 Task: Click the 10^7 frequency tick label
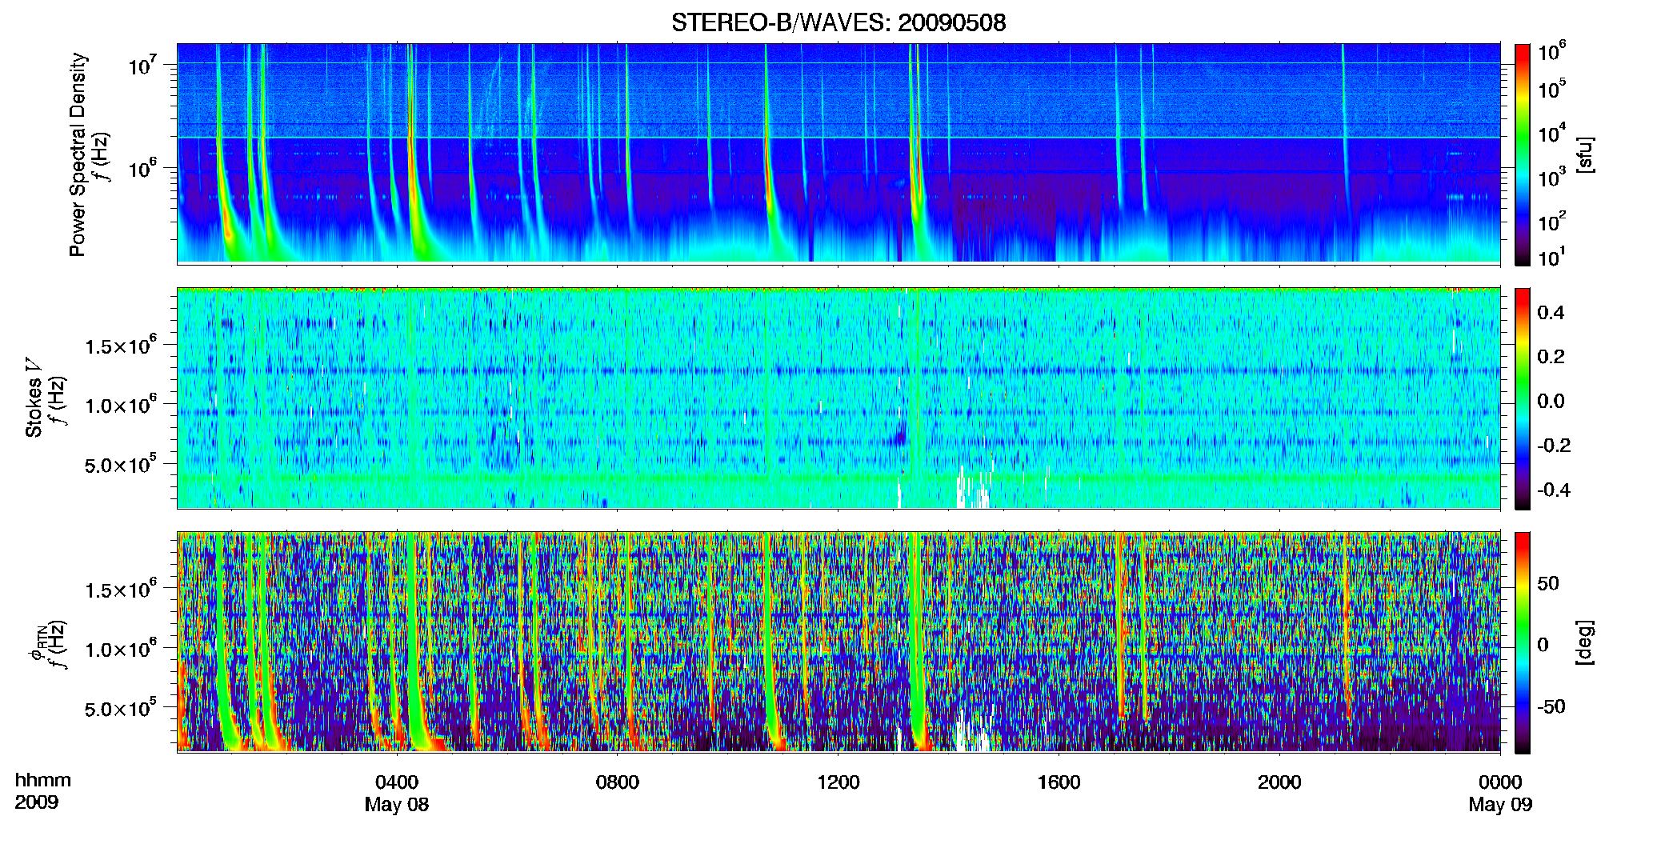click(142, 65)
